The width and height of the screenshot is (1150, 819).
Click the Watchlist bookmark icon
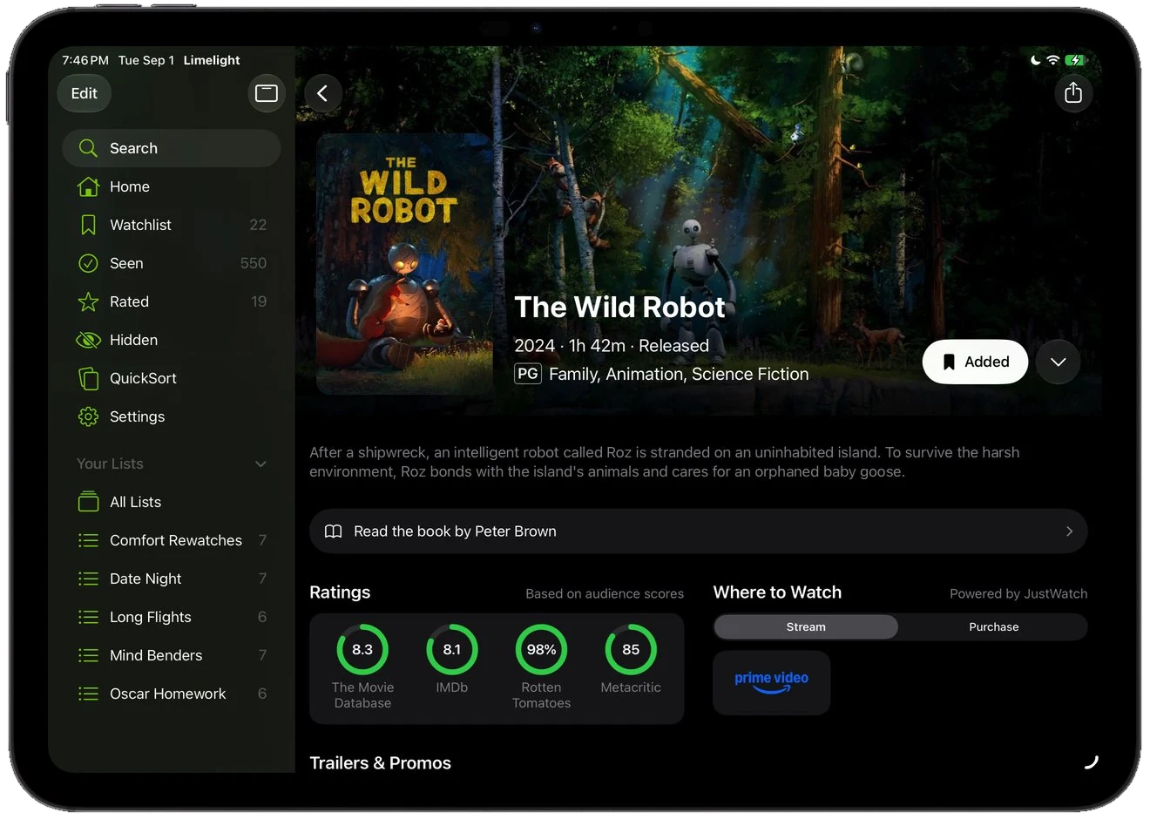[x=88, y=225]
